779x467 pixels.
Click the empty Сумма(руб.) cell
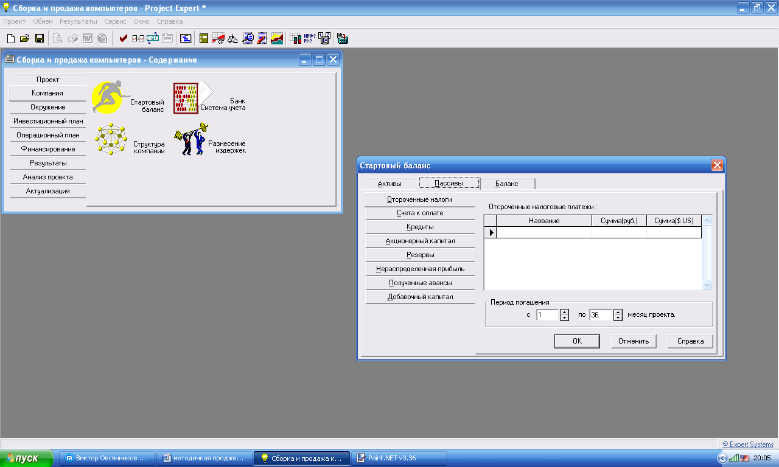tap(619, 232)
